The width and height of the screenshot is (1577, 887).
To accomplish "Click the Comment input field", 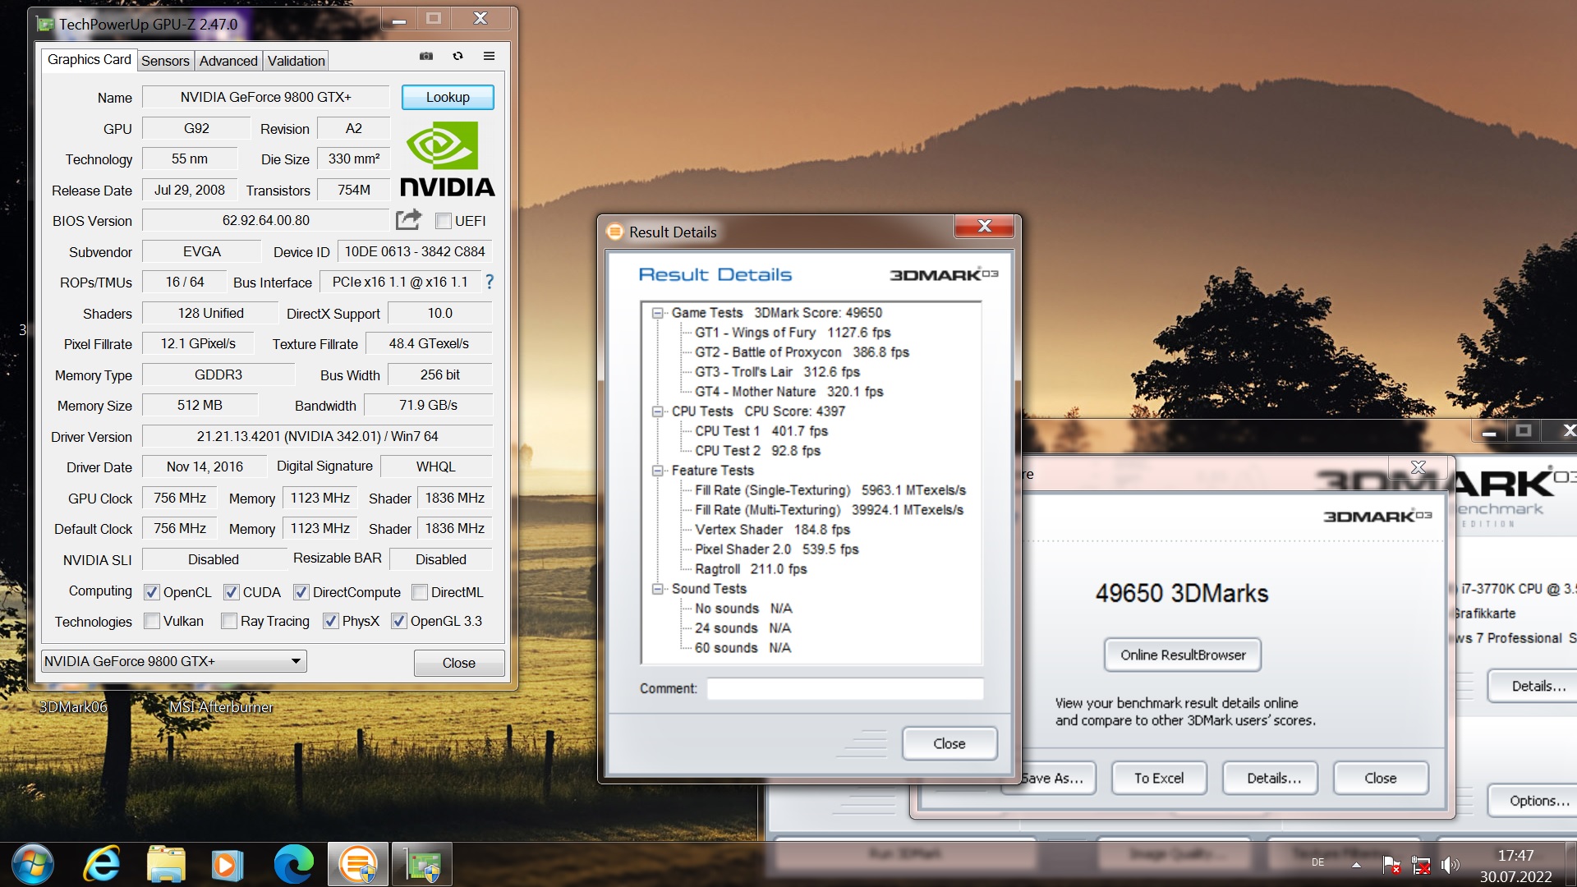I will point(844,688).
